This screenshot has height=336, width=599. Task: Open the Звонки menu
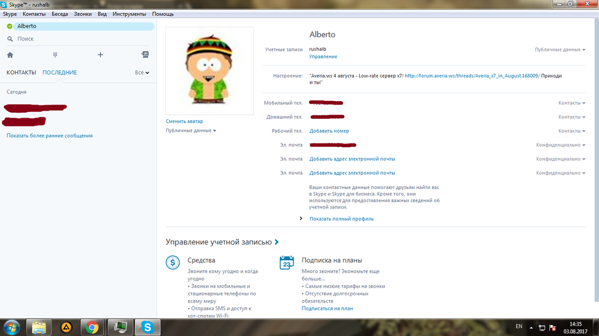click(83, 14)
